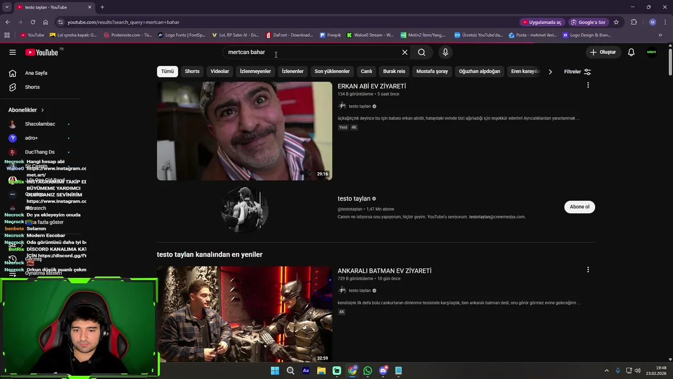This screenshot has width=673, height=379.
Task: Open a new browser tab
Action: pos(102,7)
